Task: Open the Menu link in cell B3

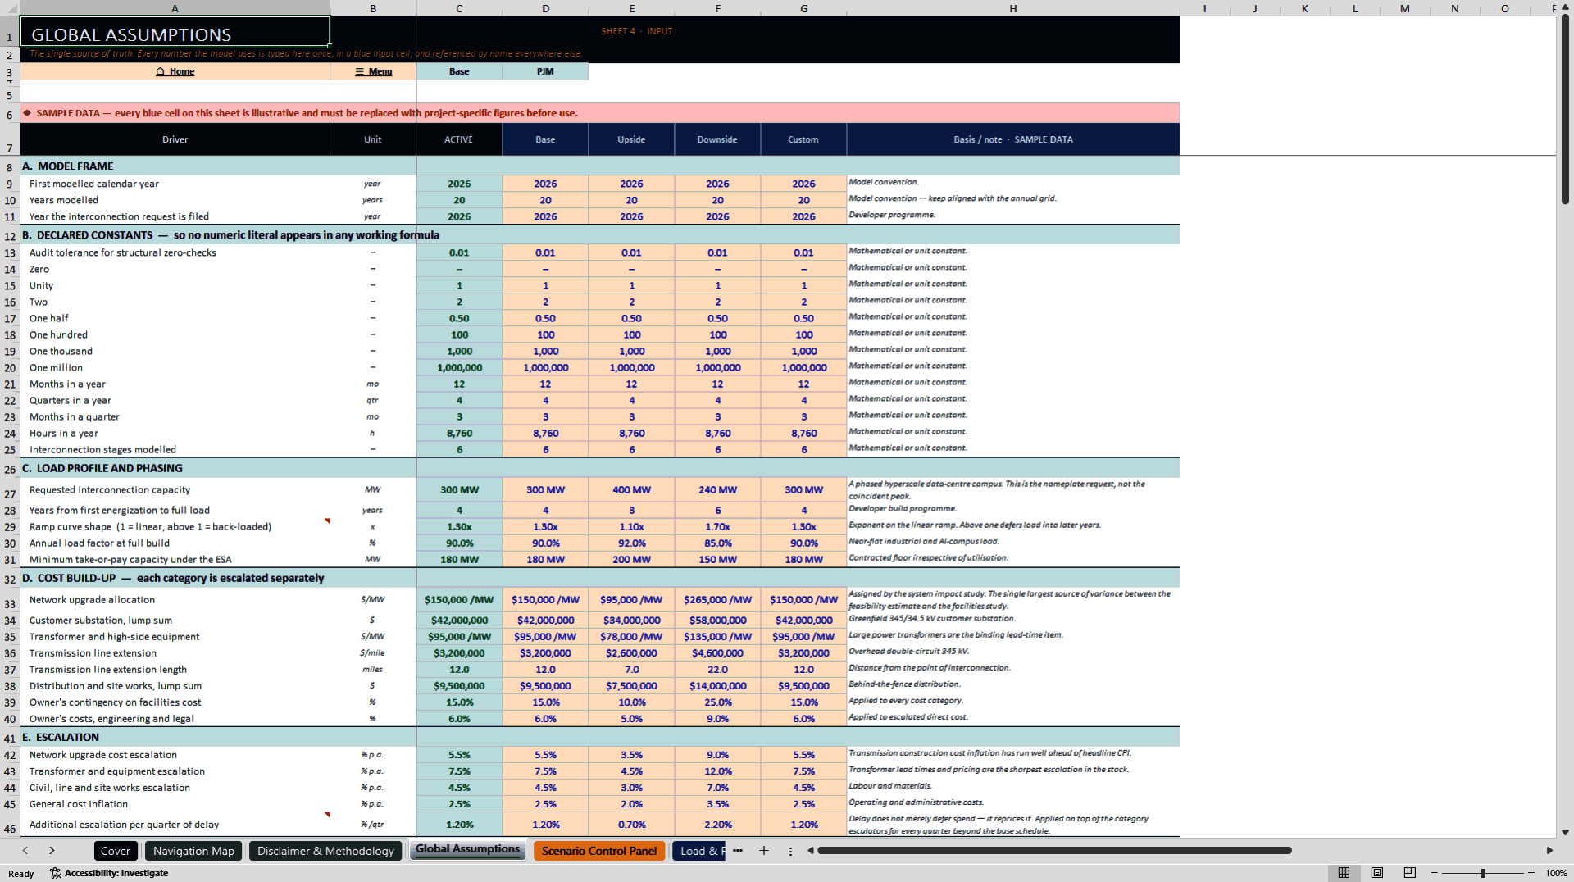Action: coord(373,71)
